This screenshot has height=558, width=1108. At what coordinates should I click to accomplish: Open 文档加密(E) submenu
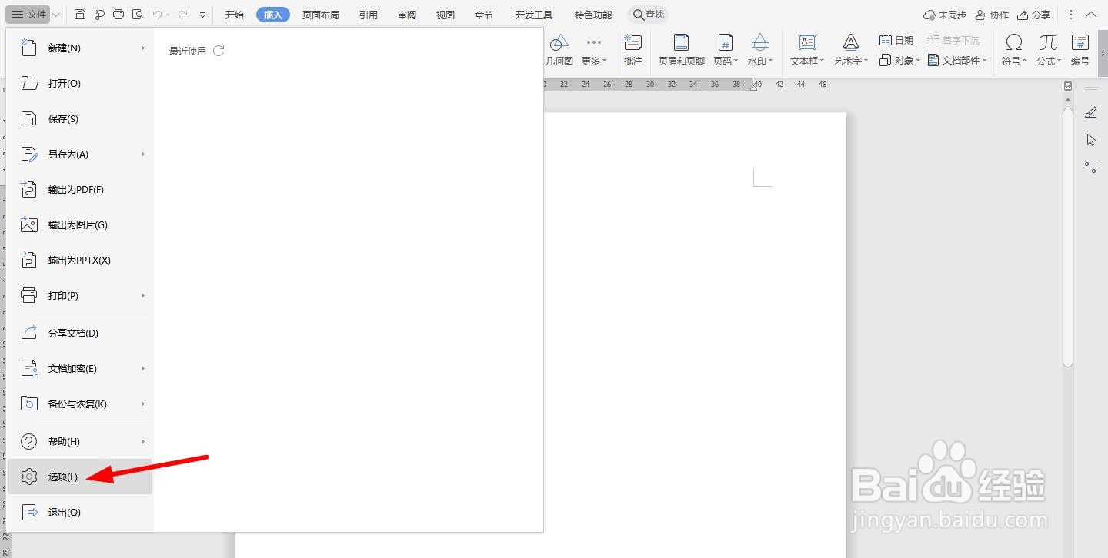coord(80,368)
